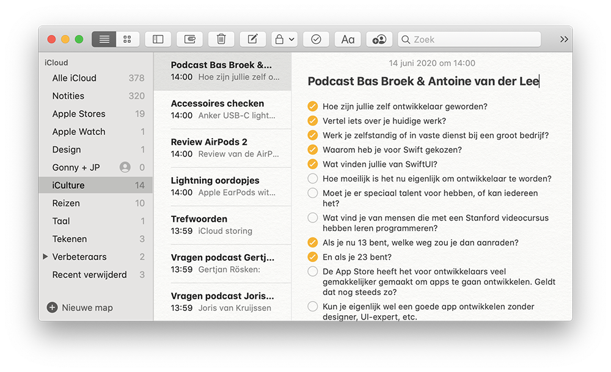Viewport: 611px width, 372px height.
Task: Click note title 'Podcast Bas Broek & Antoine van der Lee'
Action: coord(423,81)
